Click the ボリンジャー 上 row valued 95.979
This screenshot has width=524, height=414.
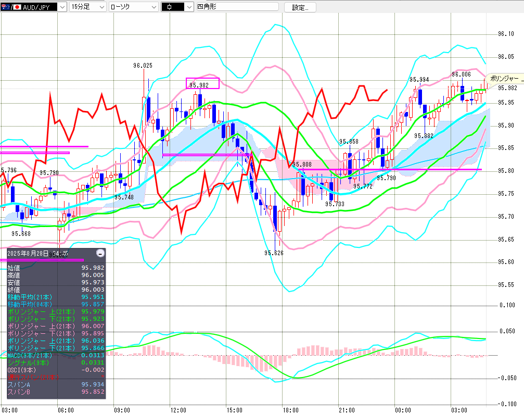[56, 311]
